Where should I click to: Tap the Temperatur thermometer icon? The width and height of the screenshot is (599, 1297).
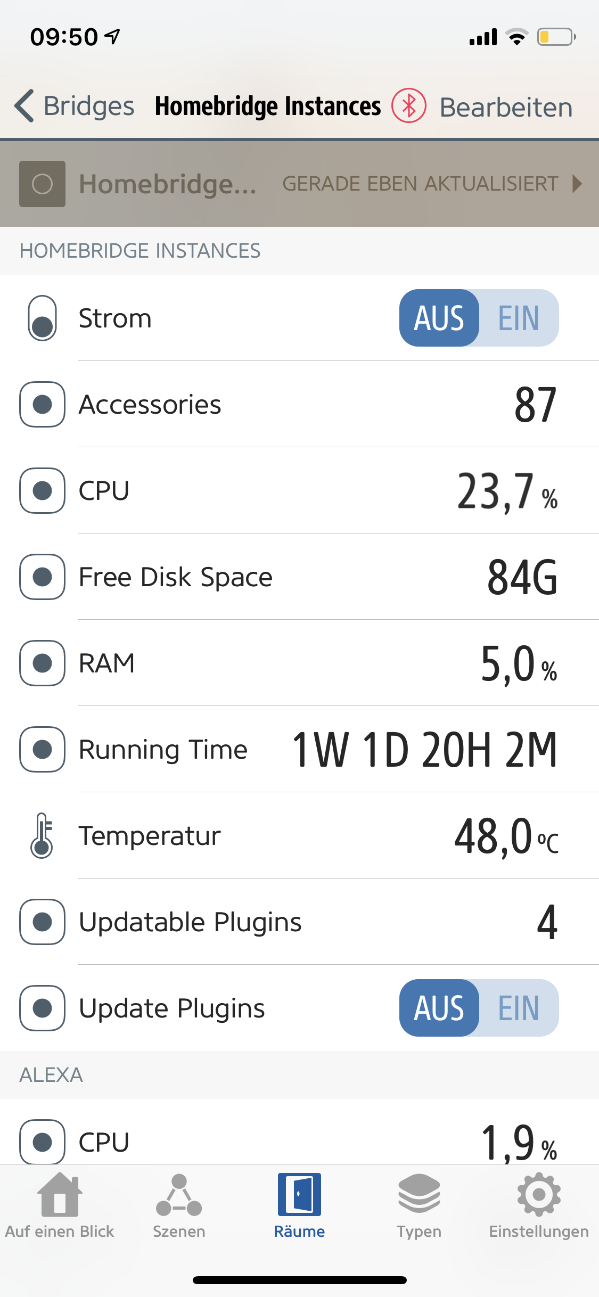point(42,835)
